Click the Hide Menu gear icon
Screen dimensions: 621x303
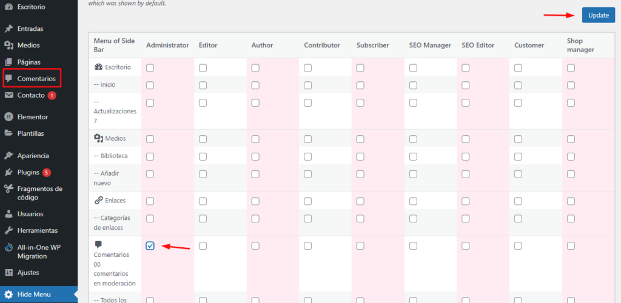[x=8, y=294]
